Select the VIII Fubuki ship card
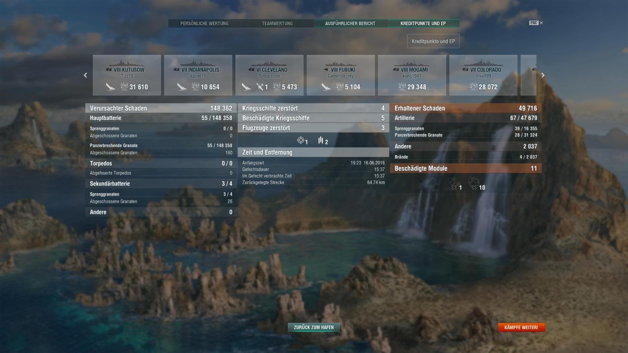Viewport: 628px width, 353px height. click(341, 75)
